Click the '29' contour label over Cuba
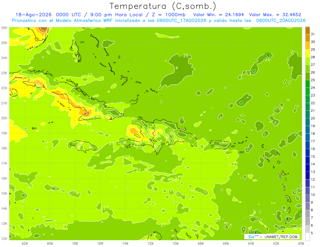The width and height of the screenshot is (320, 247). (x=87, y=117)
